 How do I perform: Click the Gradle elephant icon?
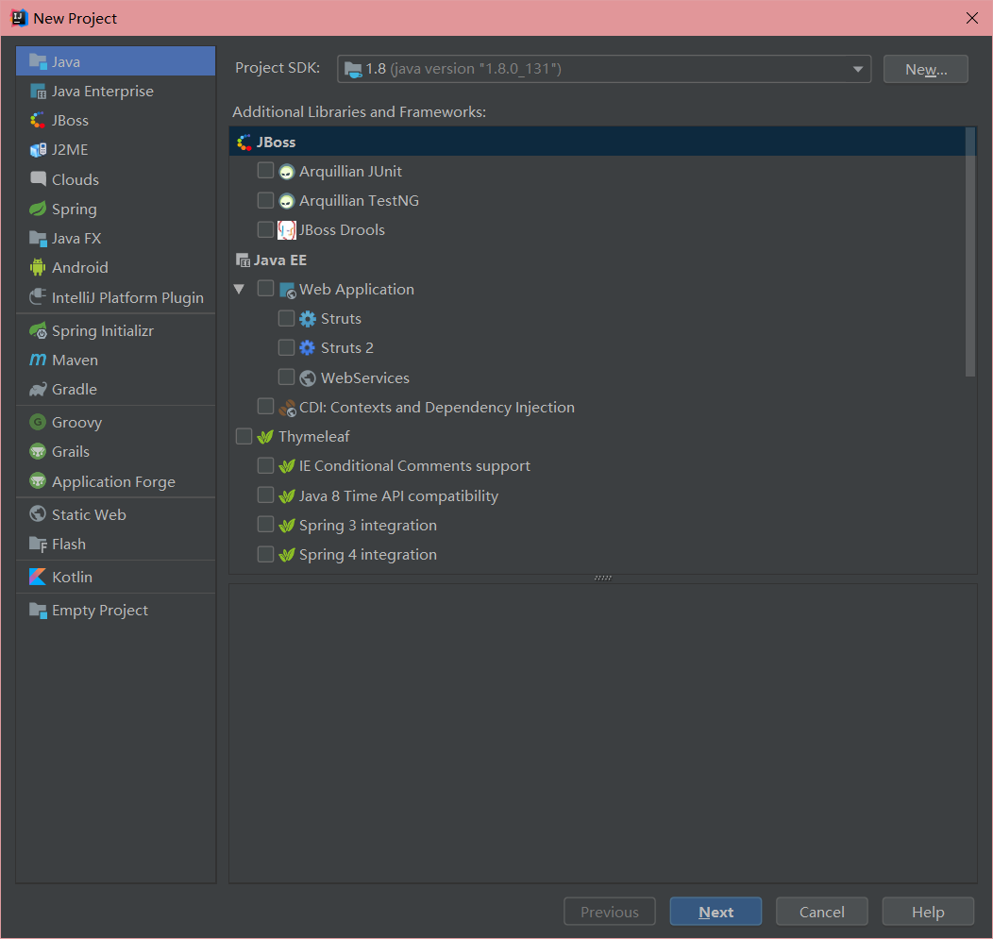tap(38, 390)
